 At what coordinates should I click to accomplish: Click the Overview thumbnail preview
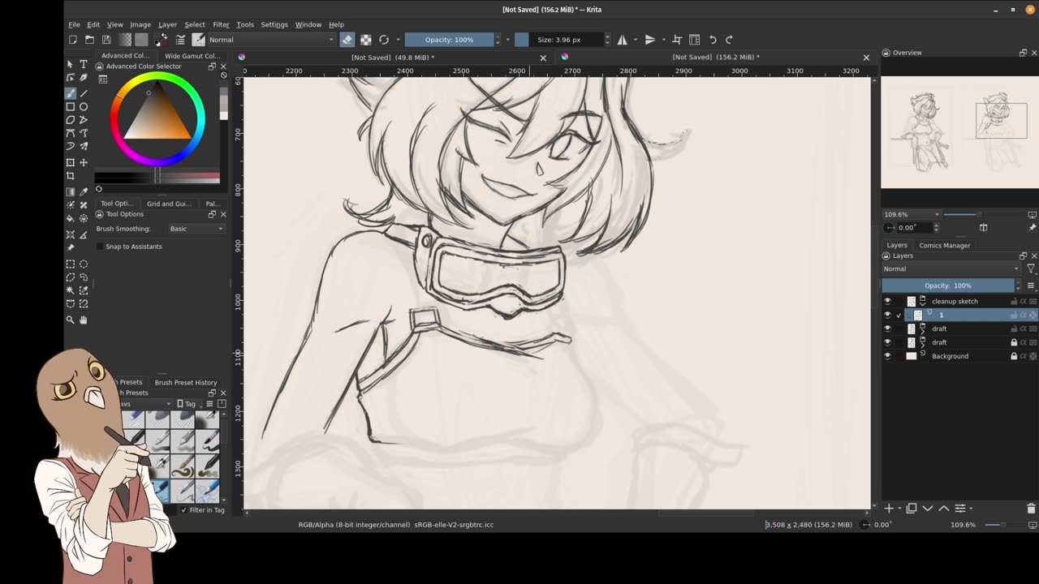959,132
